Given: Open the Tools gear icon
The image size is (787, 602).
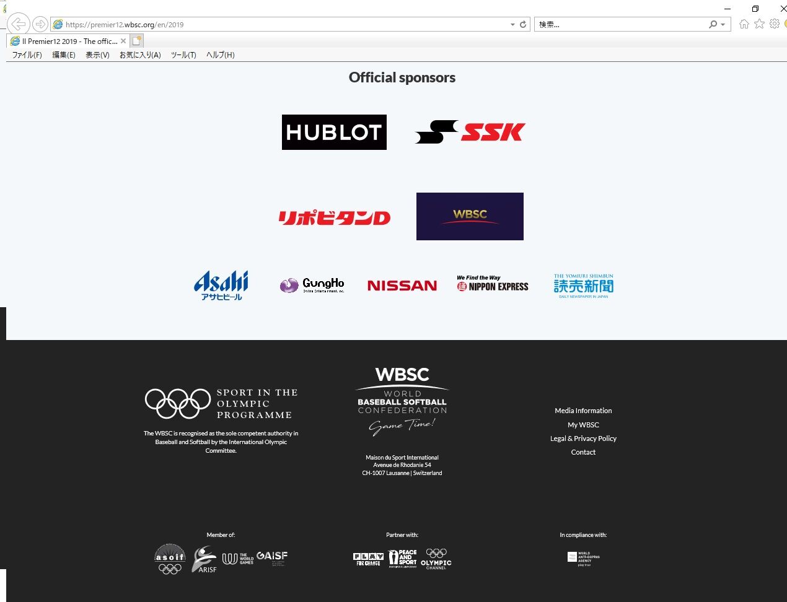Looking at the screenshot, I should (x=775, y=24).
